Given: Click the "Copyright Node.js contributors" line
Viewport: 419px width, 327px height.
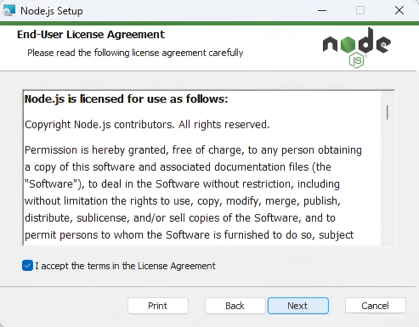Looking at the screenshot, I should pyautogui.click(x=147, y=125).
